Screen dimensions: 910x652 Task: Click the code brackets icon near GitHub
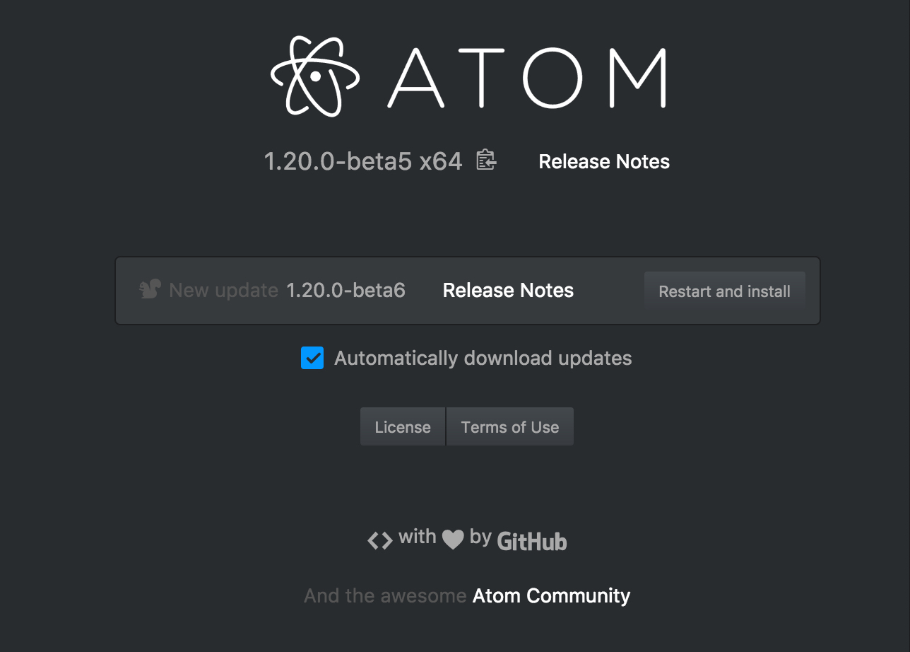tap(379, 540)
